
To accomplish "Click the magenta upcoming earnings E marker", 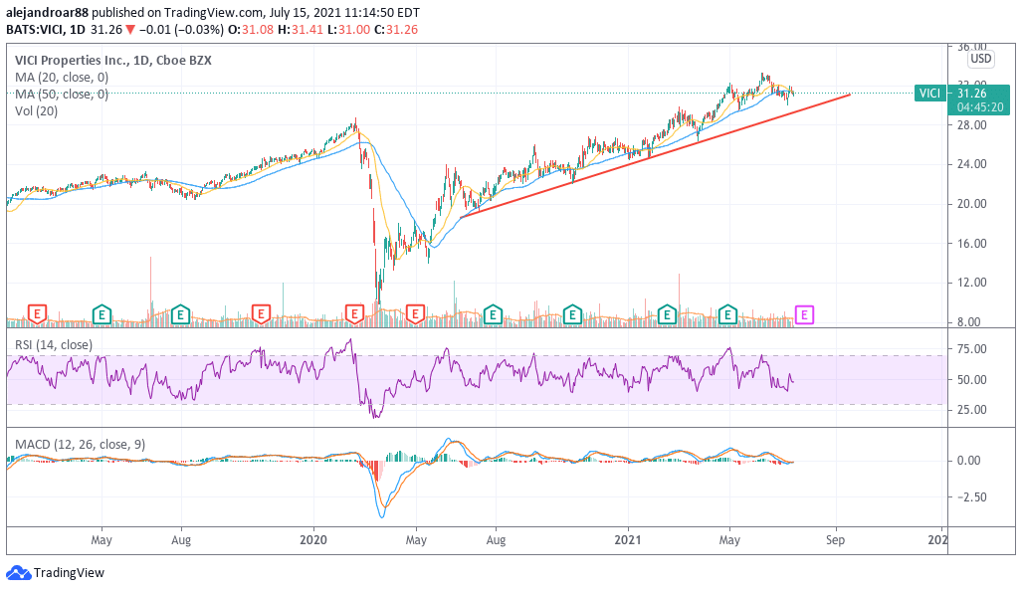I will click(804, 315).
